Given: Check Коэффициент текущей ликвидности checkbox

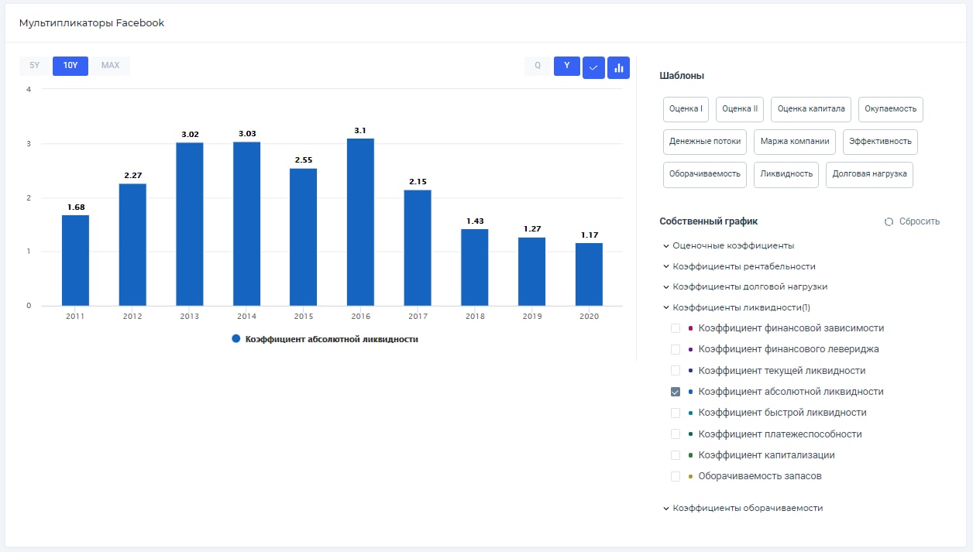Looking at the screenshot, I should (x=676, y=371).
